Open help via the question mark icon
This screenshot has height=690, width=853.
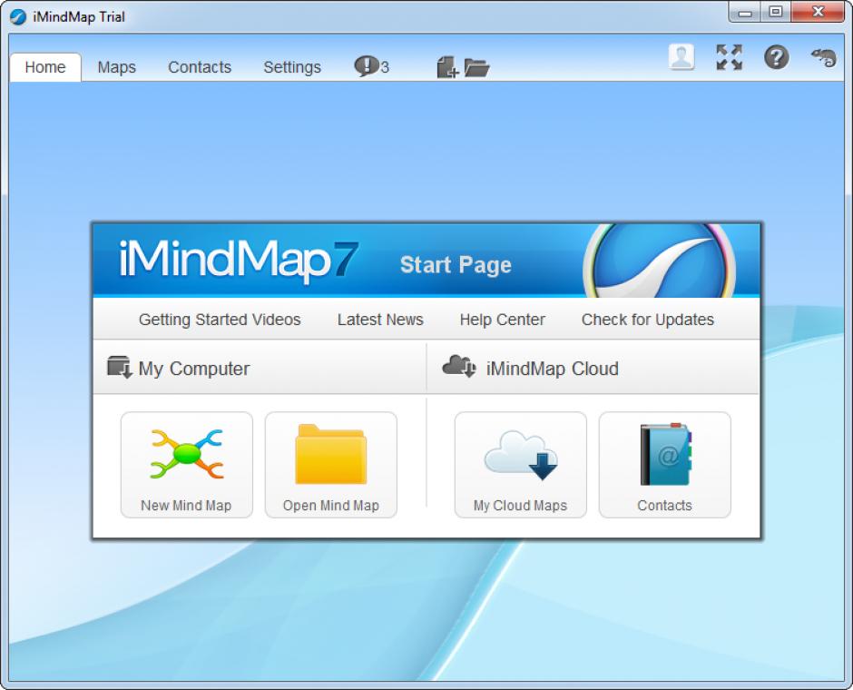[776, 56]
